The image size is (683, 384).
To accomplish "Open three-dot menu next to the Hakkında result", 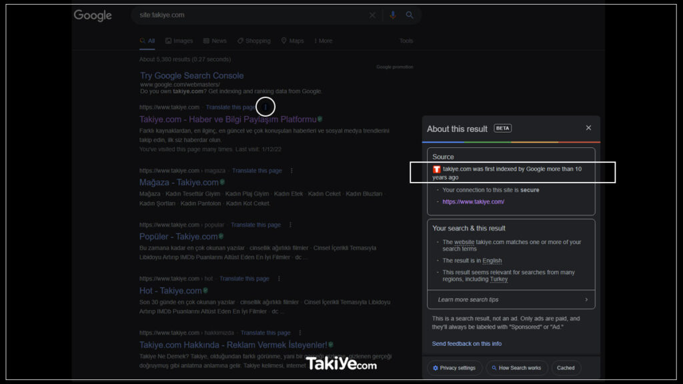I will click(x=299, y=333).
